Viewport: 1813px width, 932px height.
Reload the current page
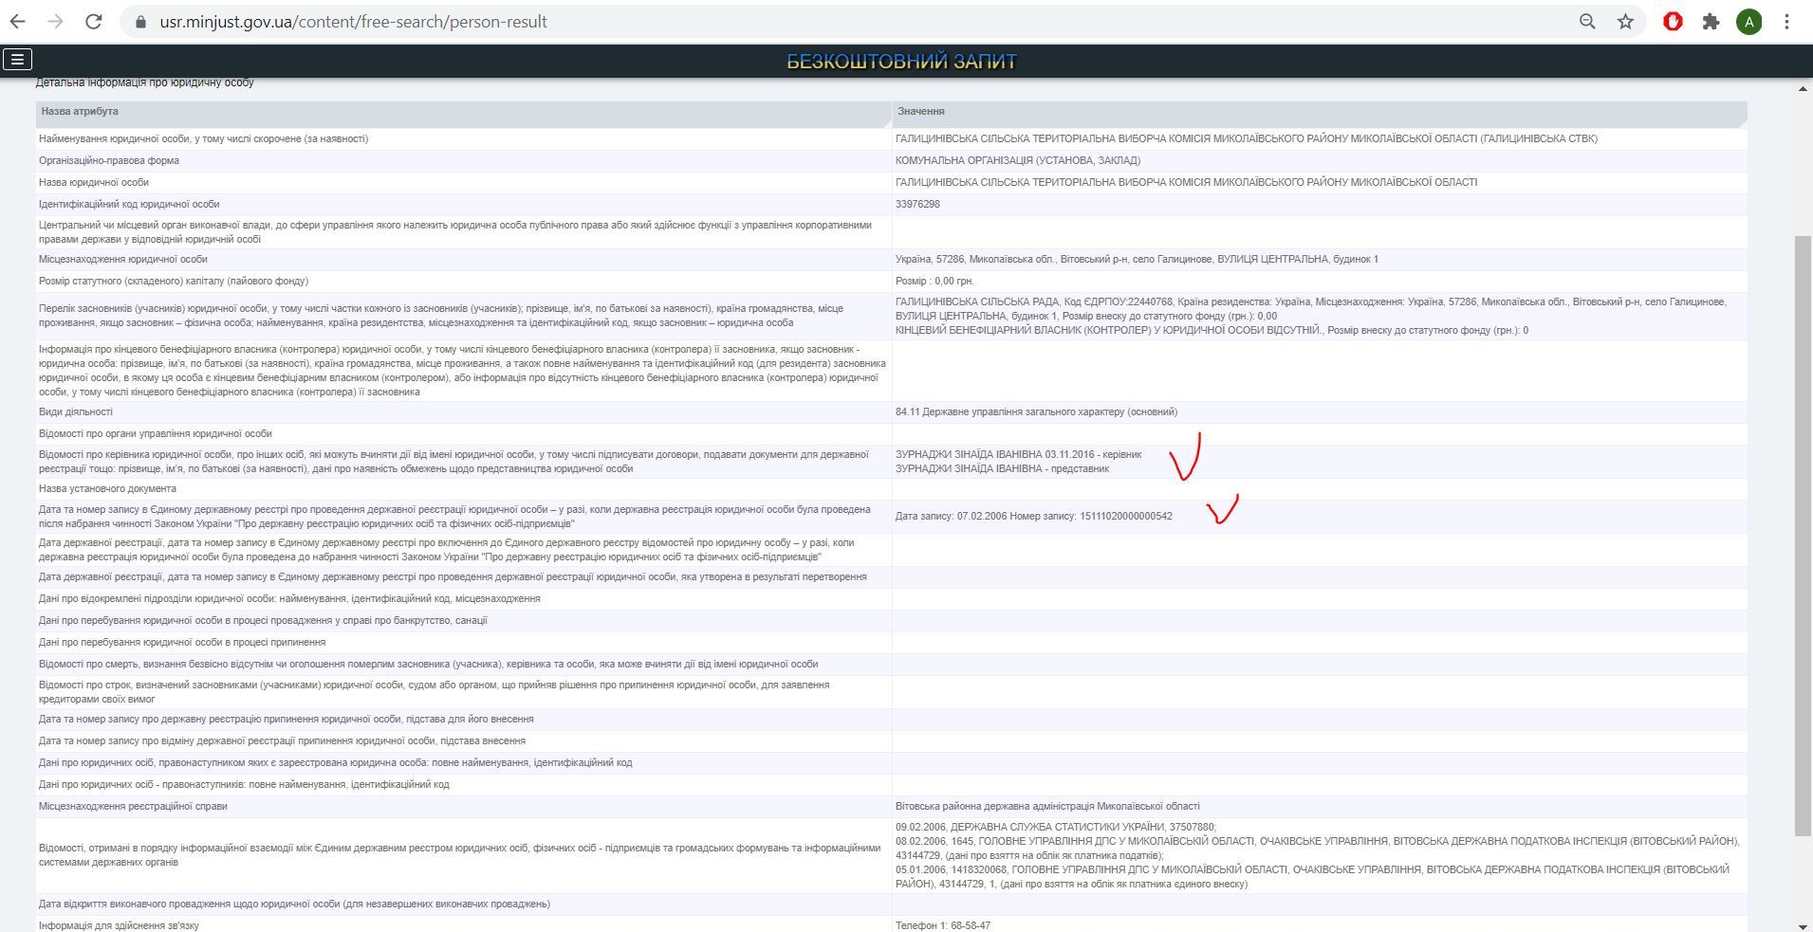point(93,21)
